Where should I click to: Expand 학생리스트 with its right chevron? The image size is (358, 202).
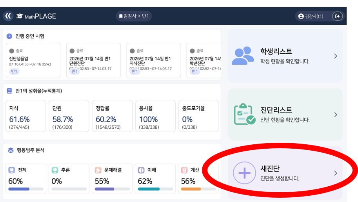(336, 56)
